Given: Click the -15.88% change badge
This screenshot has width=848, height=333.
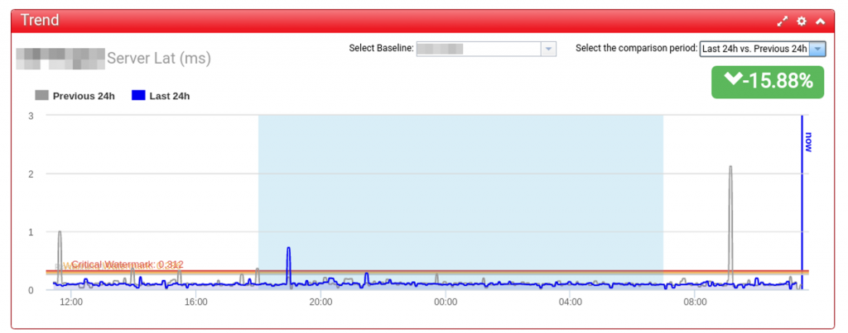Looking at the screenshot, I should click(768, 82).
